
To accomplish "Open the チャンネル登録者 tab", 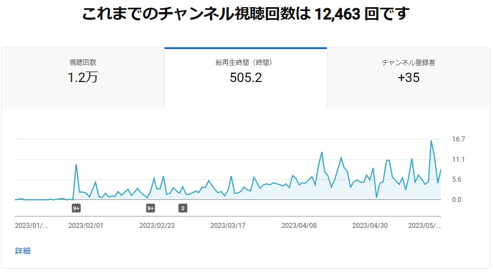I will tap(409, 78).
